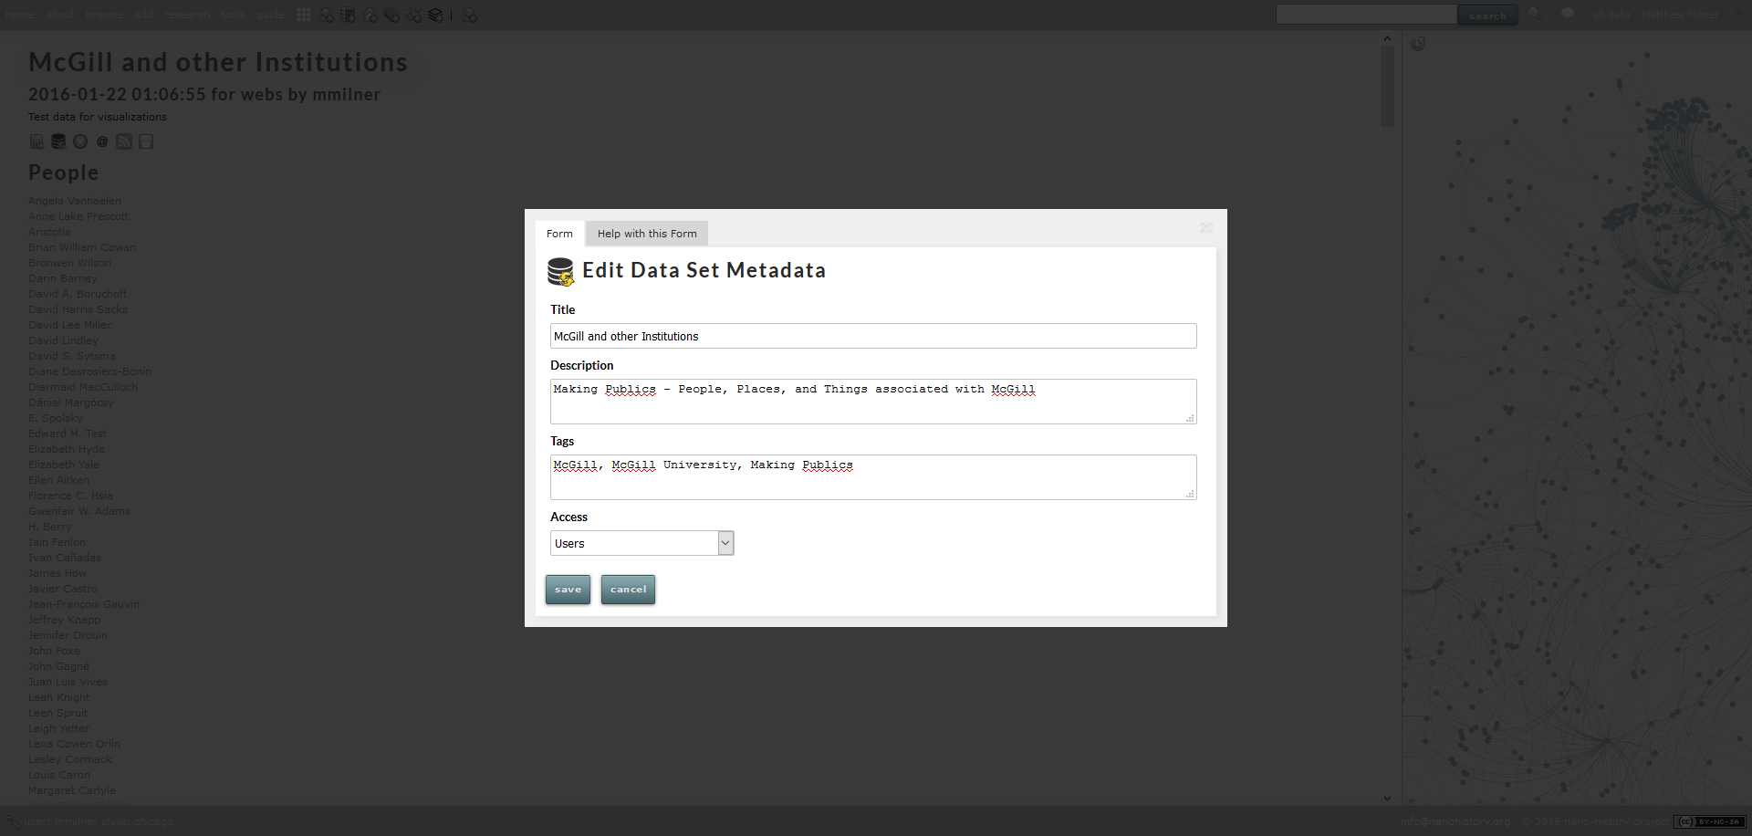This screenshot has height=836, width=1752.
Task: Open the add menu
Action: click(143, 15)
